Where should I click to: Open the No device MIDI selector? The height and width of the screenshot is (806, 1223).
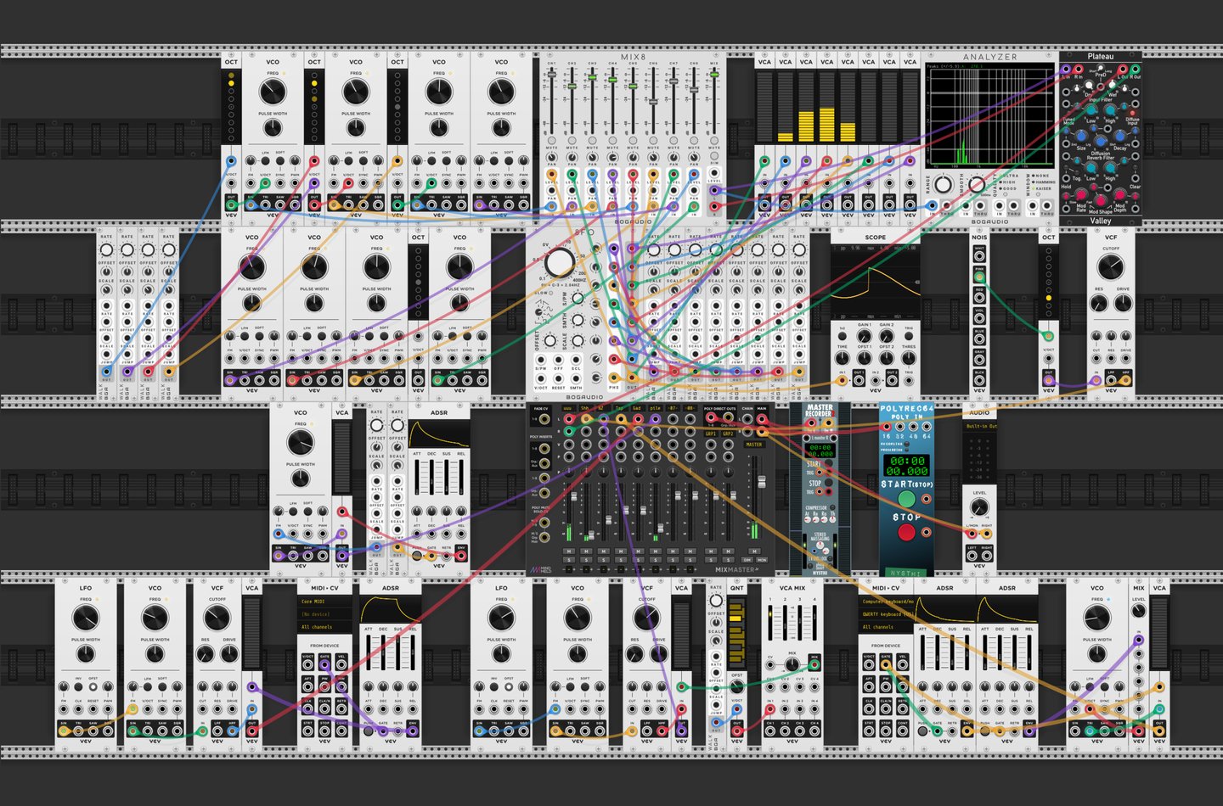coord(324,614)
